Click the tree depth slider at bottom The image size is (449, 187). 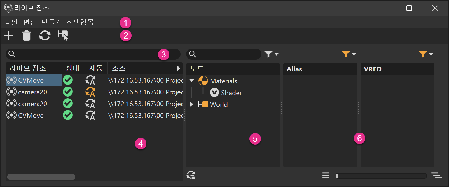coord(381,176)
